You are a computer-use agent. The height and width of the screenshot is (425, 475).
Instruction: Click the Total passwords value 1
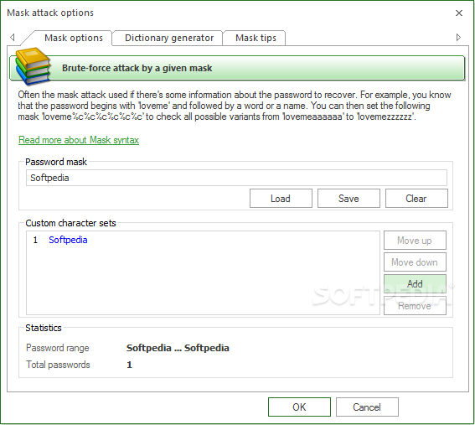click(129, 365)
